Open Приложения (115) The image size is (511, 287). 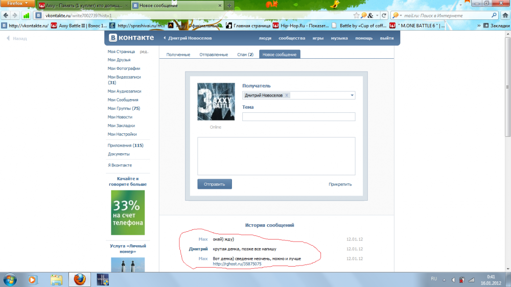tap(126, 146)
